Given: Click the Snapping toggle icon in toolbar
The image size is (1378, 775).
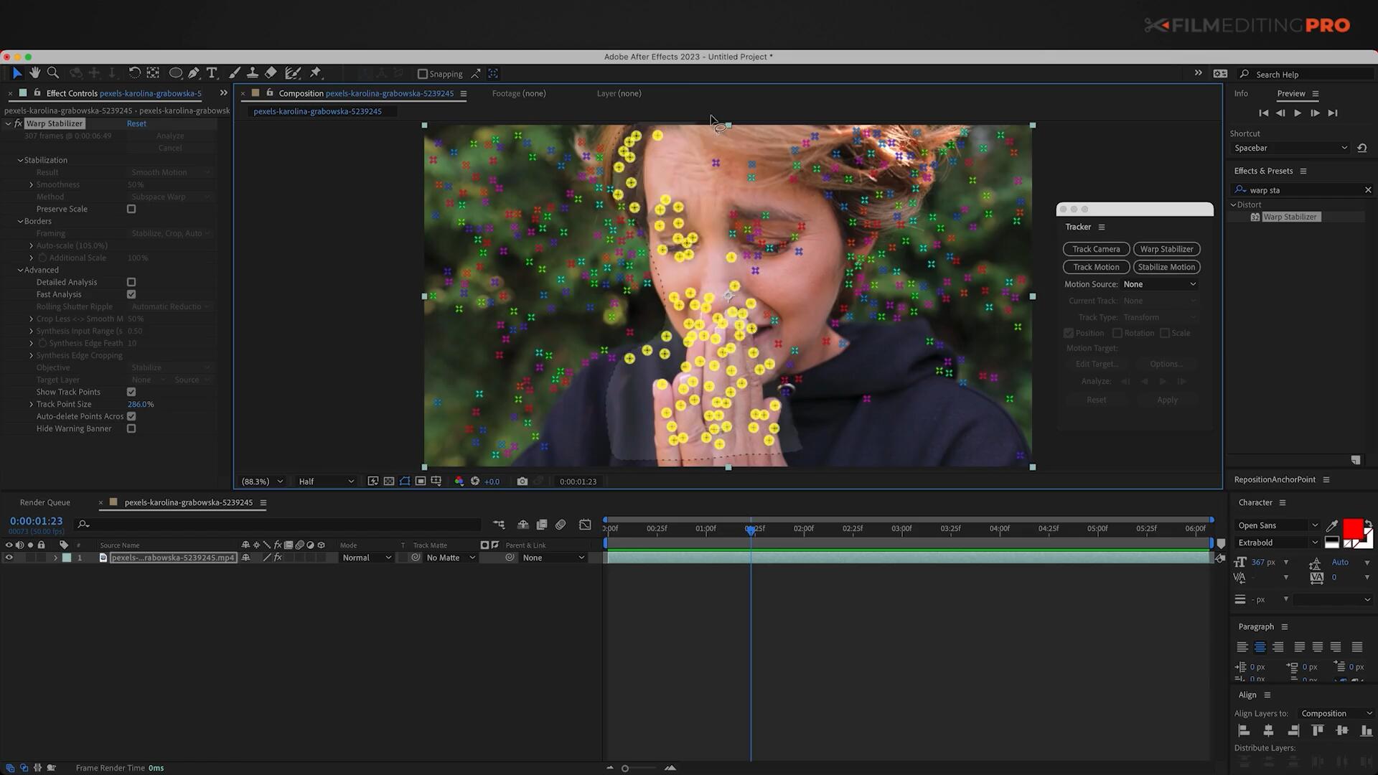Looking at the screenshot, I should click(x=423, y=73).
